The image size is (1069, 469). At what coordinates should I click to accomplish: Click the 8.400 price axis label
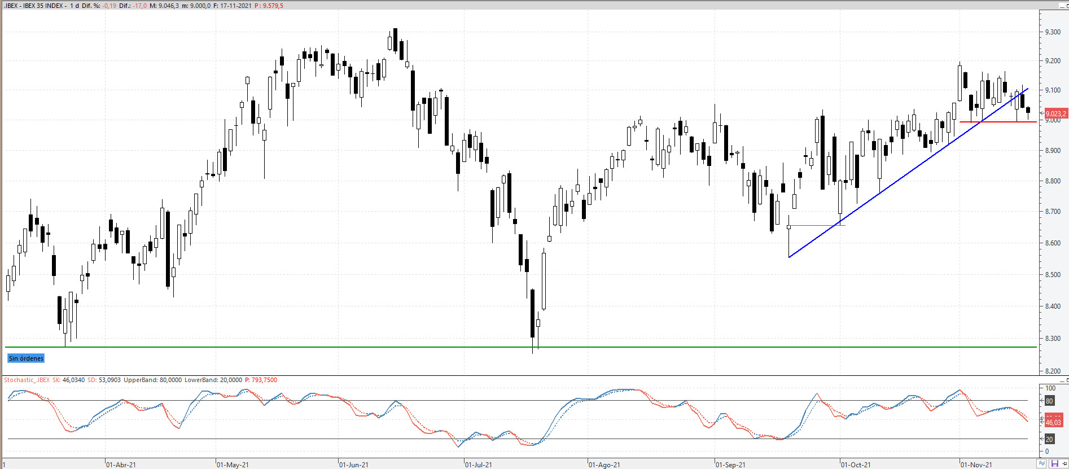point(1053,306)
